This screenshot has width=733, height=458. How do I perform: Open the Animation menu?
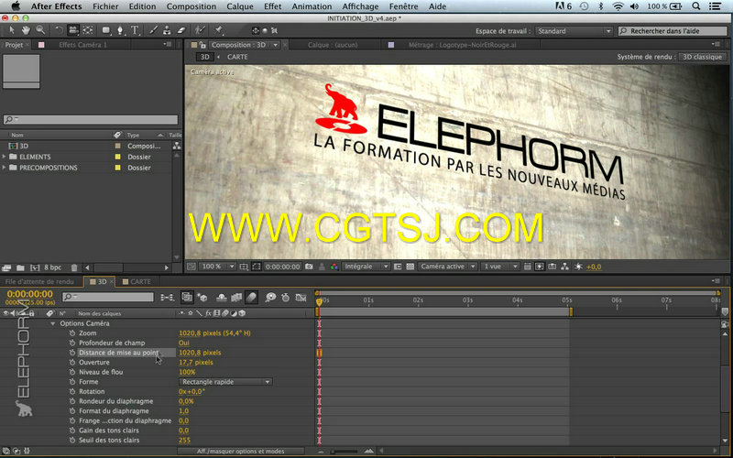pos(312,6)
